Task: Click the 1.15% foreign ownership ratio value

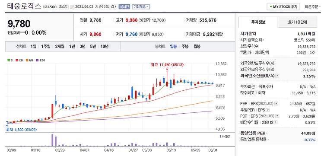Action: tap(309, 76)
